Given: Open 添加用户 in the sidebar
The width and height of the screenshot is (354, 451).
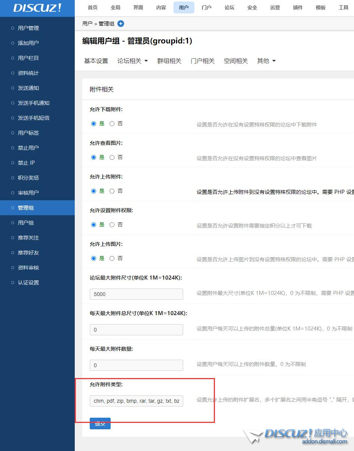Looking at the screenshot, I should pyautogui.click(x=28, y=43).
